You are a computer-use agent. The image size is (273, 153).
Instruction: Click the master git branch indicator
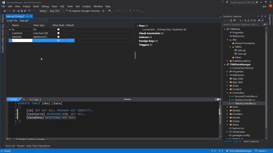(x=261, y=151)
